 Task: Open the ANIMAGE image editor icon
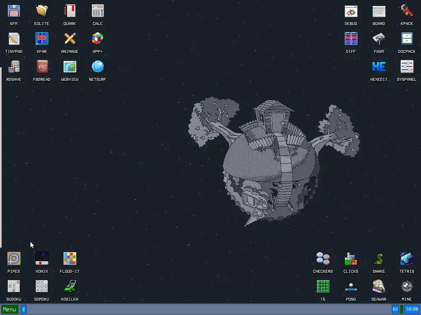click(x=69, y=39)
